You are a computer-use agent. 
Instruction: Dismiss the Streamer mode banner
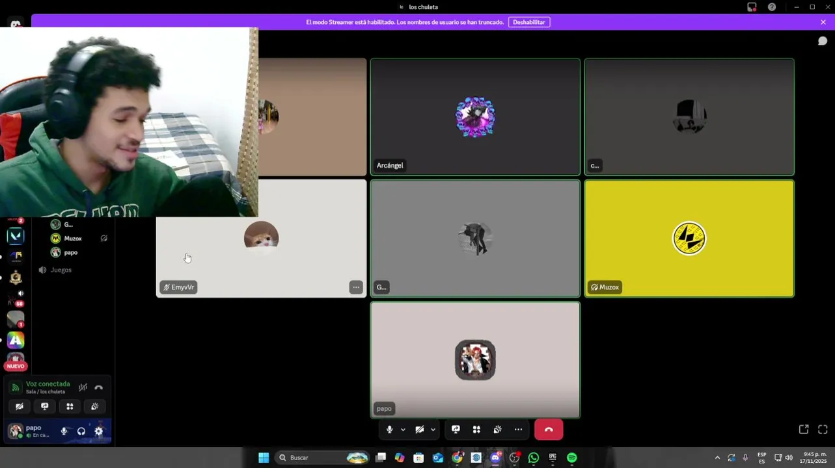[823, 22]
